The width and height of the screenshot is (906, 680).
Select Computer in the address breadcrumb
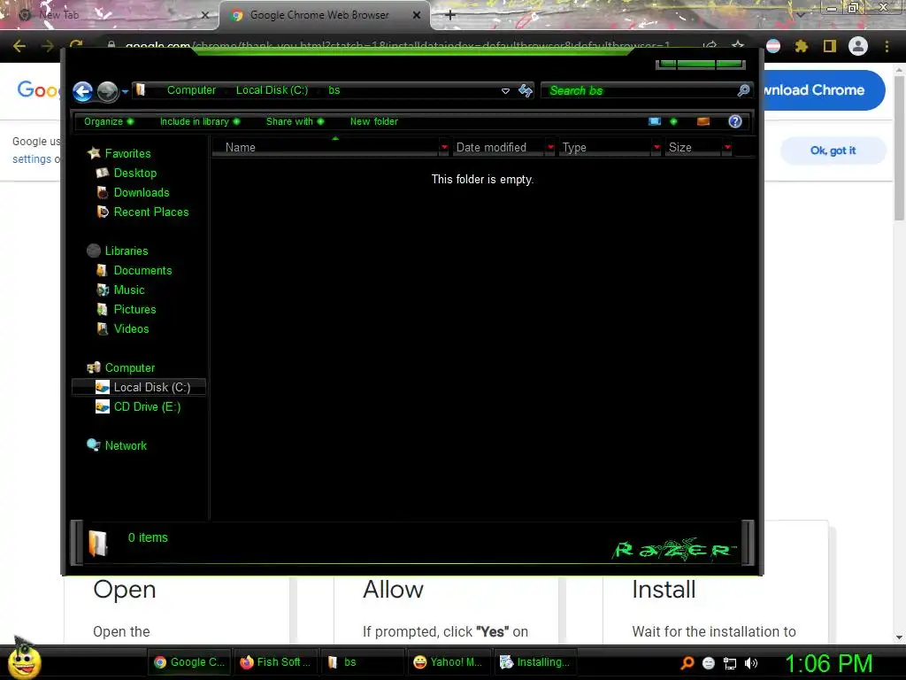point(191,90)
